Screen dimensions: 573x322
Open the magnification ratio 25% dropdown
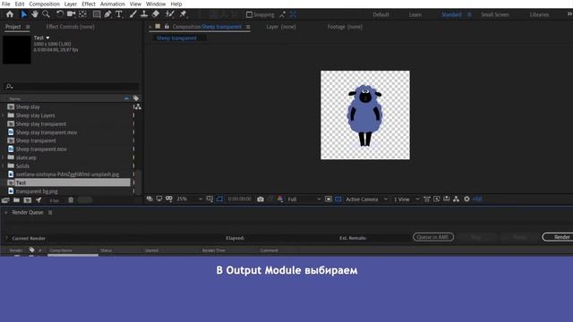tap(189, 199)
